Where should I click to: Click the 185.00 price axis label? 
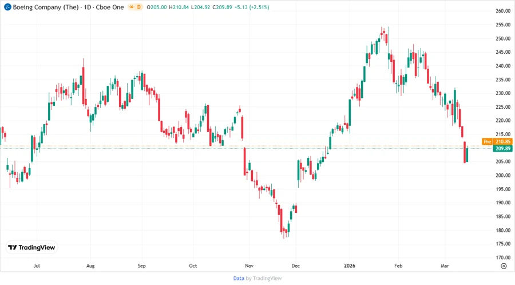coord(503,216)
